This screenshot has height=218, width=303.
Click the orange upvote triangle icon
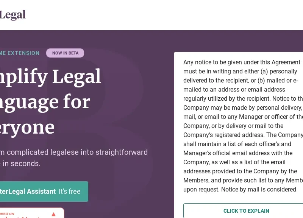[x=53, y=214]
